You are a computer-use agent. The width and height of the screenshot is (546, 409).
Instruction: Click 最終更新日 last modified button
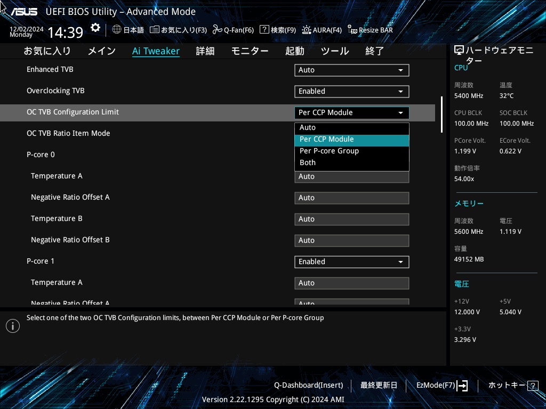(x=379, y=386)
